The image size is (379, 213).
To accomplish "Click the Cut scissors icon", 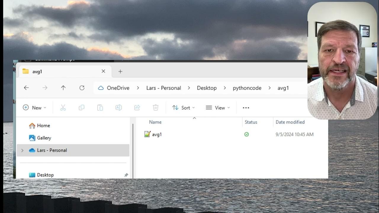I will (x=63, y=108).
